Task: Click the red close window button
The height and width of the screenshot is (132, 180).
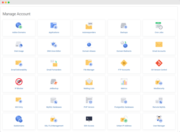Action: click(3, 2)
